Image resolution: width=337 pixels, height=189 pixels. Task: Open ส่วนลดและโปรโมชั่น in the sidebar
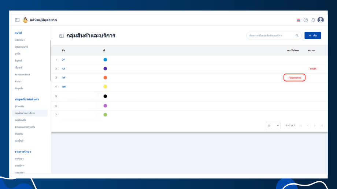pos(25,127)
